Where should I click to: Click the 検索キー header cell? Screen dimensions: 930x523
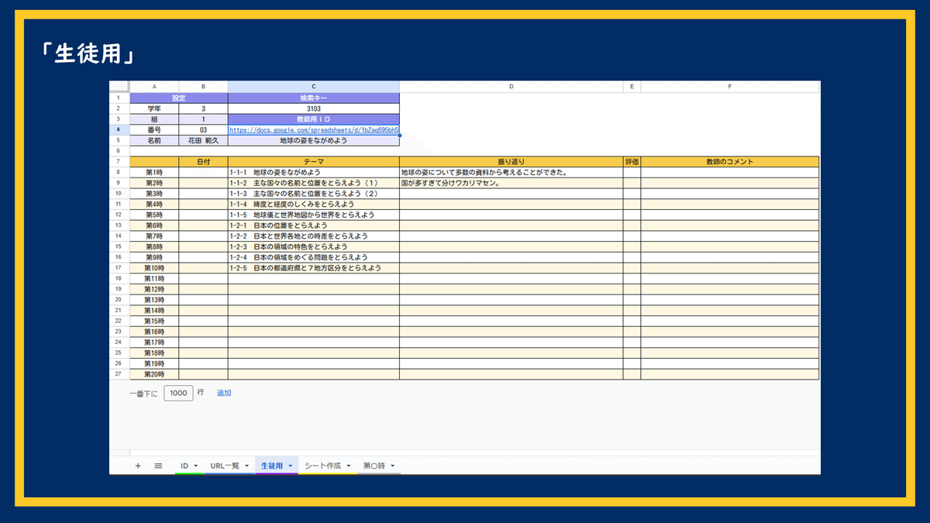314,98
